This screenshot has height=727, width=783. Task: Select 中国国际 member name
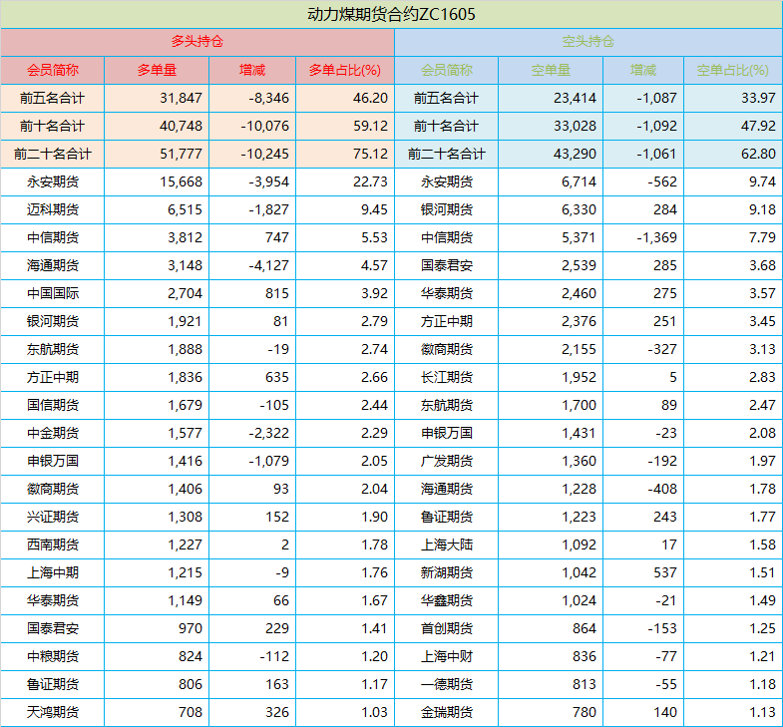tap(53, 293)
